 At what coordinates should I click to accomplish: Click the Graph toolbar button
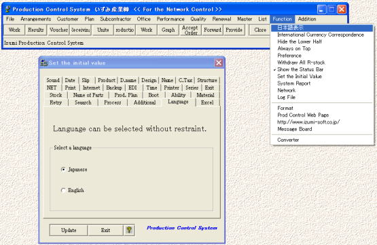(x=168, y=30)
